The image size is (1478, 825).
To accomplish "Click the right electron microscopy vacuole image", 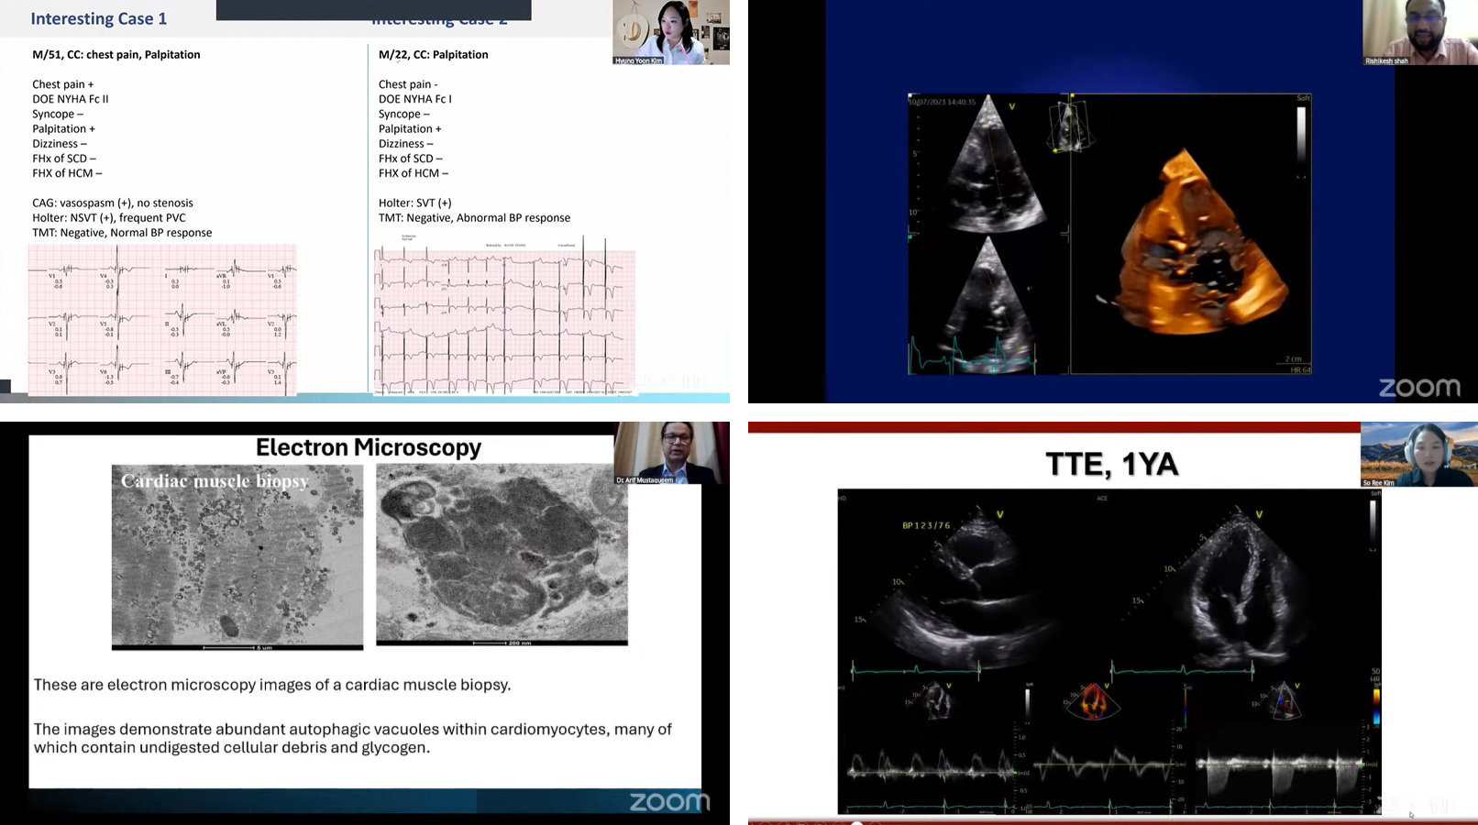I will tap(502, 554).
